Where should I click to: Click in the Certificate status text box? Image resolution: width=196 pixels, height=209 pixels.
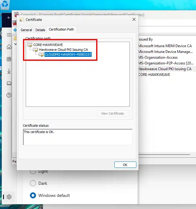tap(77, 137)
